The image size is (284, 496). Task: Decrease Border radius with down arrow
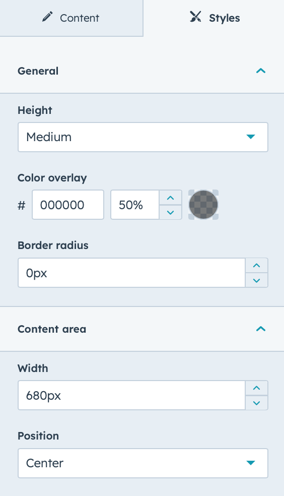(x=256, y=280)
